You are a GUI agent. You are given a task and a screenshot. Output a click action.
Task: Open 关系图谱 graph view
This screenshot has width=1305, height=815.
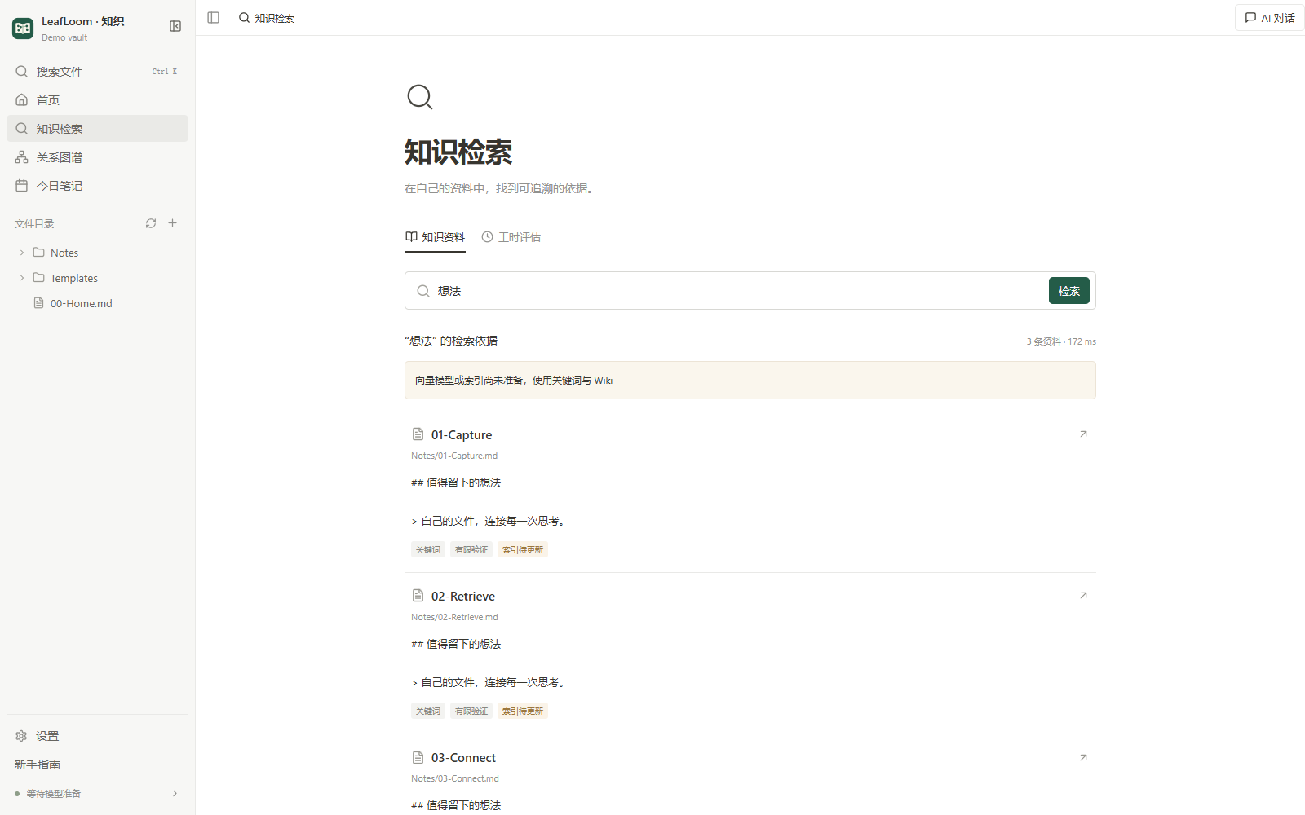click(97, 157)
